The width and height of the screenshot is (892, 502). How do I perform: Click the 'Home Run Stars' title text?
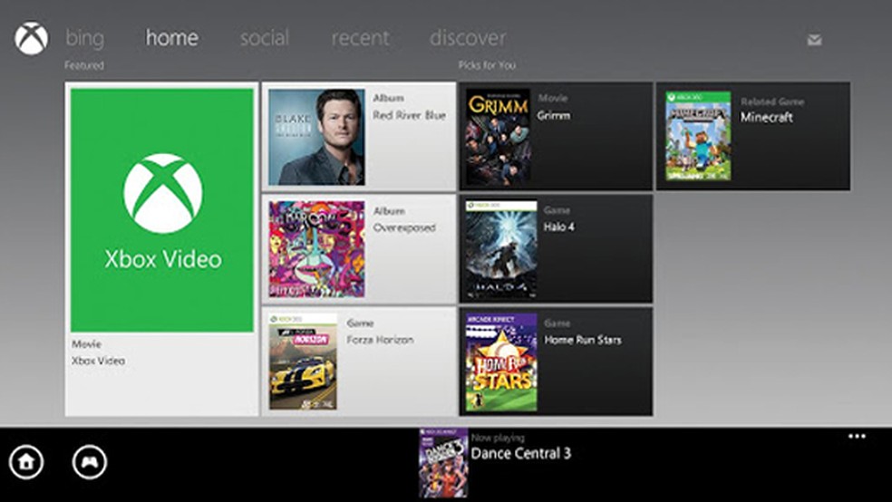click(583, 340)
